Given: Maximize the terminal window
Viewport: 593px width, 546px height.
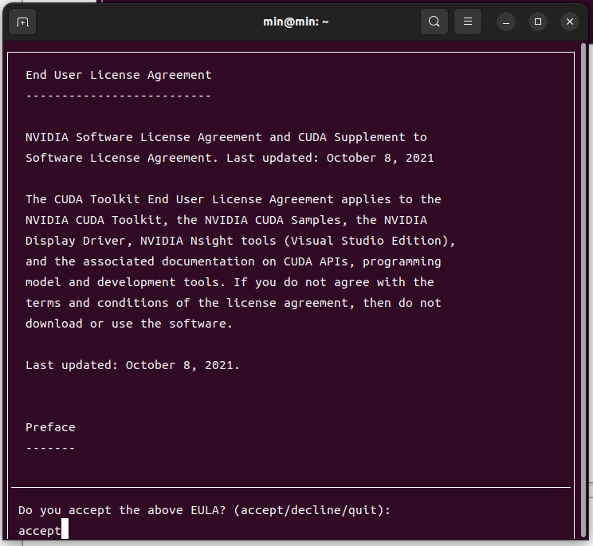Looking at the screenshot, I should pos(538,22).
